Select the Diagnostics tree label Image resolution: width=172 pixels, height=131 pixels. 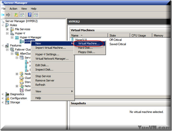tap(17, 94)
